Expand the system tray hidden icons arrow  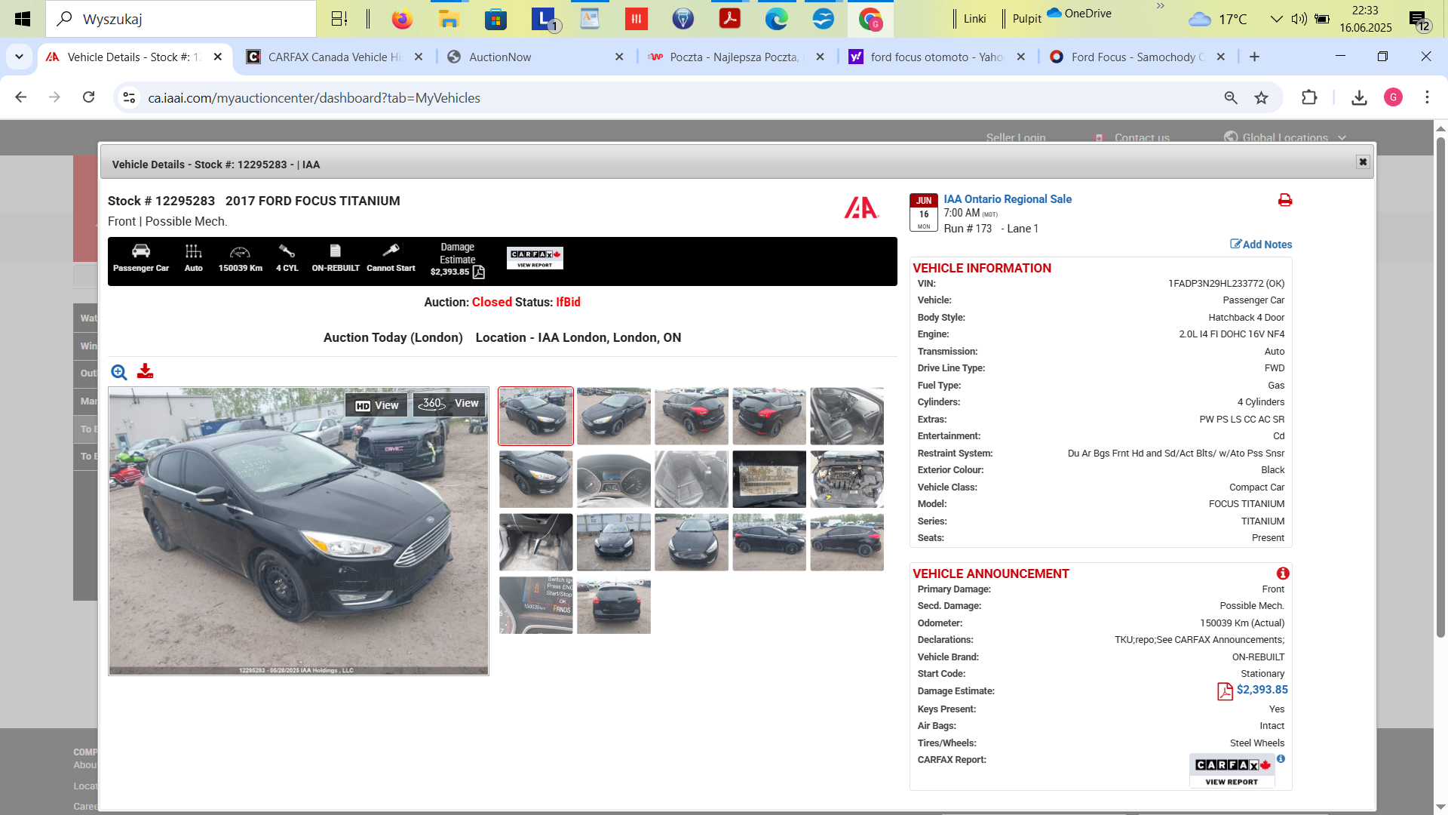point(1276,19)
